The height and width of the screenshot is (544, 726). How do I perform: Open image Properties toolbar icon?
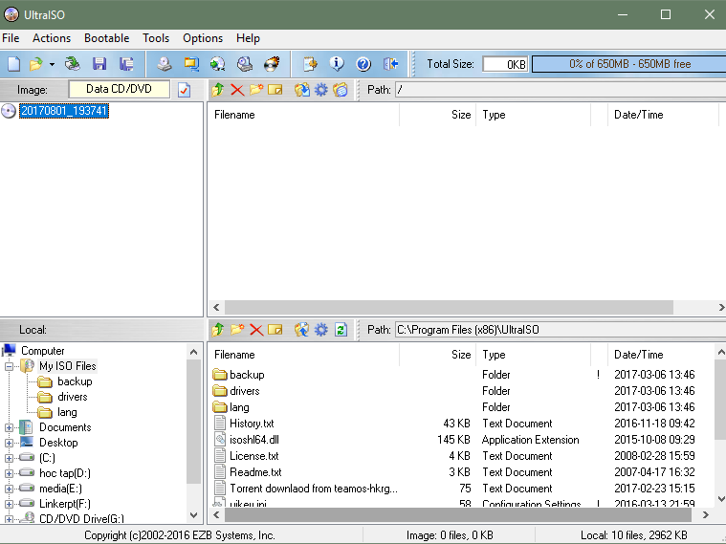point(310,64)
